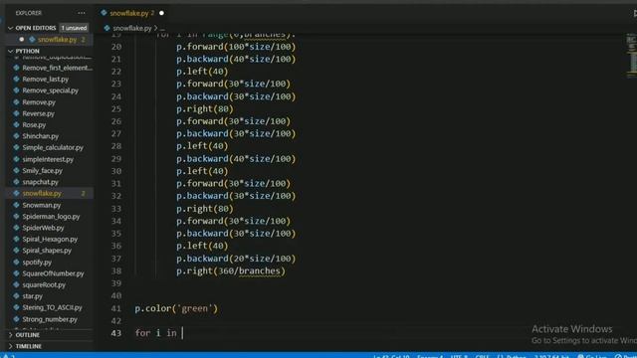
Task: Click line number 41 in the gutter
Action: 116,308
